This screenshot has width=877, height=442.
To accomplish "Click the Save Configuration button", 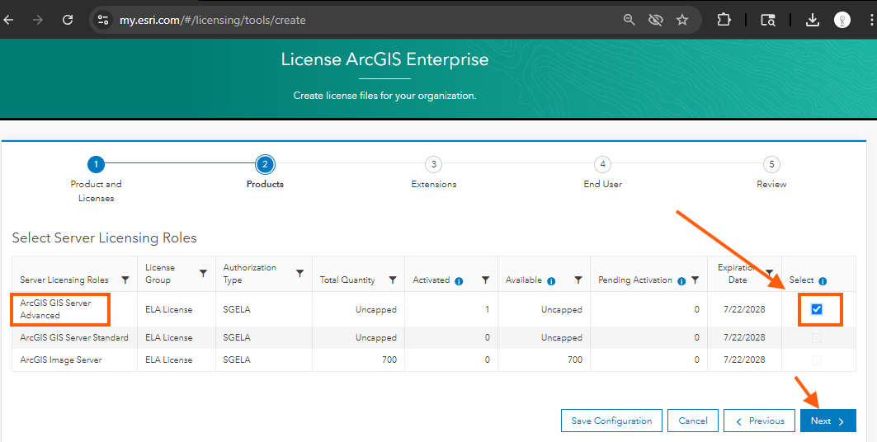I will point(611,421).
